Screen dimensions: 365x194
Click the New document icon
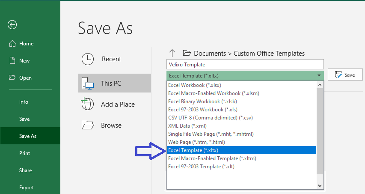[x=12, y=60]
